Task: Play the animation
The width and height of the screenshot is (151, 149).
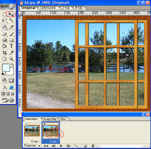Action: 61,146
